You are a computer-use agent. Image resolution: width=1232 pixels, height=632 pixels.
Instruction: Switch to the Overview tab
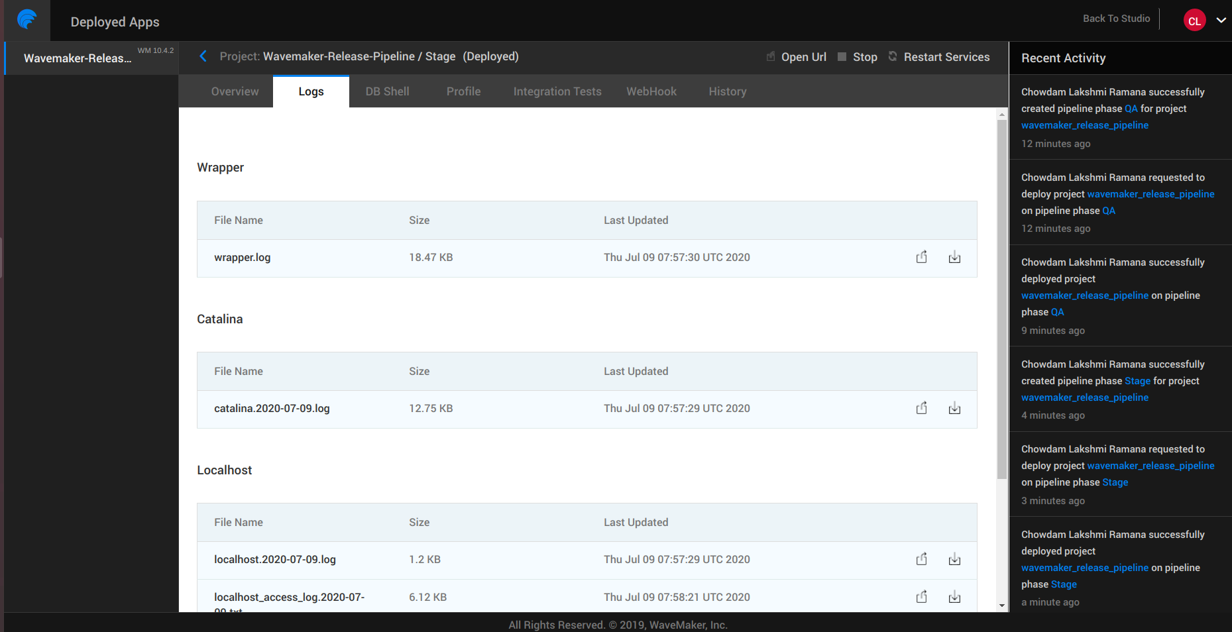pos(235,91)
